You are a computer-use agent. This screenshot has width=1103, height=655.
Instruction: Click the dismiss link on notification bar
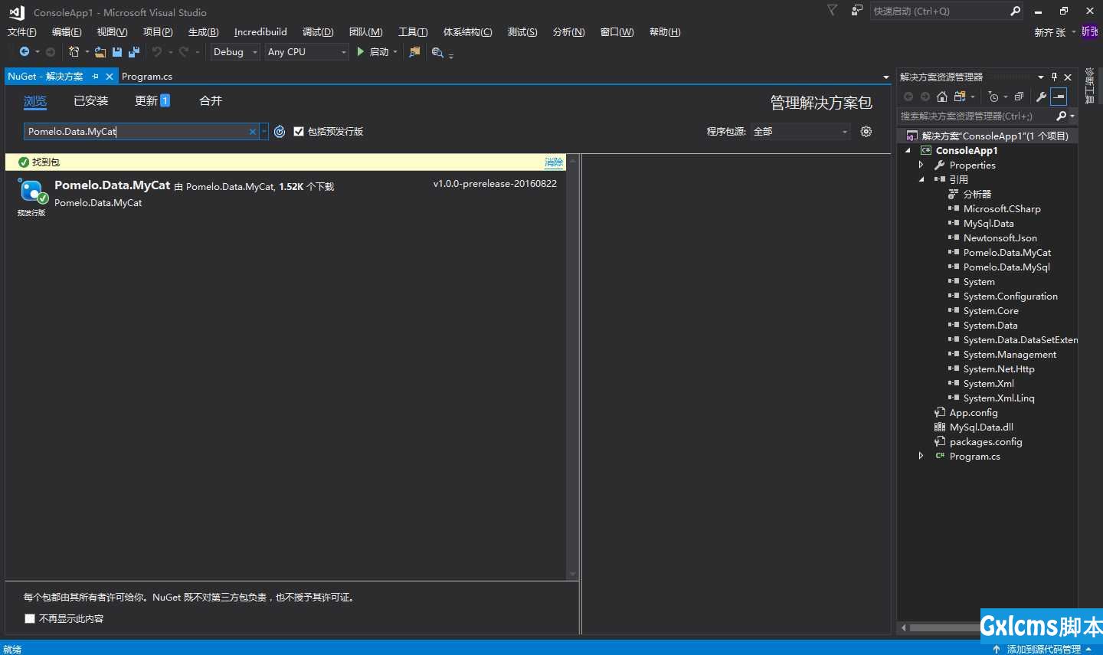[554, 162]
